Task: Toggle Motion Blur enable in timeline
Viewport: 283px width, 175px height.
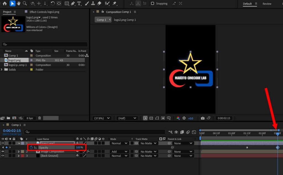Action: (x=188, y=132)
